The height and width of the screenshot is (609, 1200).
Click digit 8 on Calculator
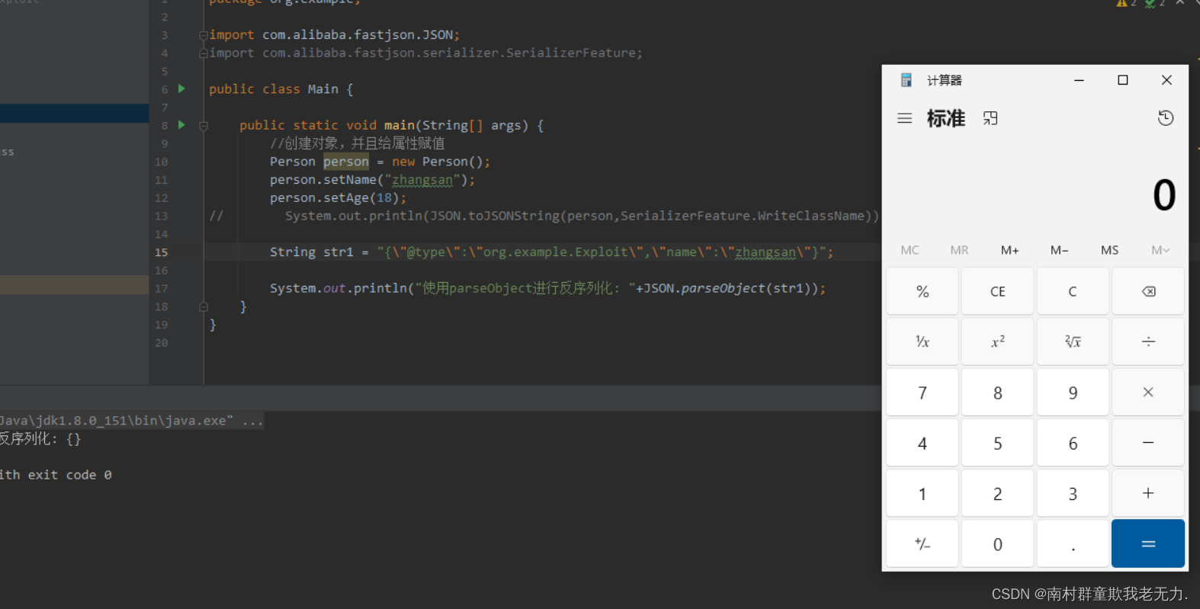tap(997, 393)
